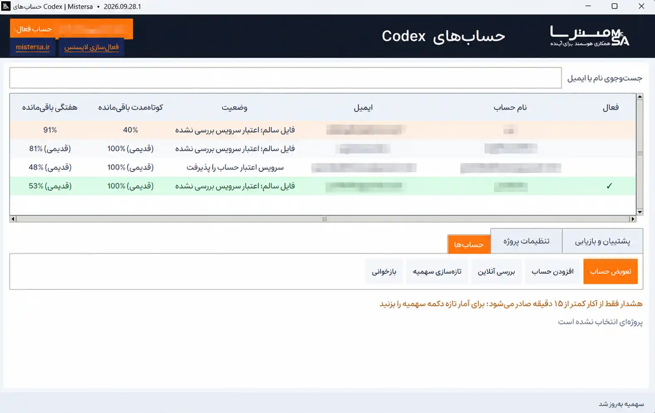
Task: Click the left arrow of the table's horizontal scrollbar
Action: coord(13,219)
